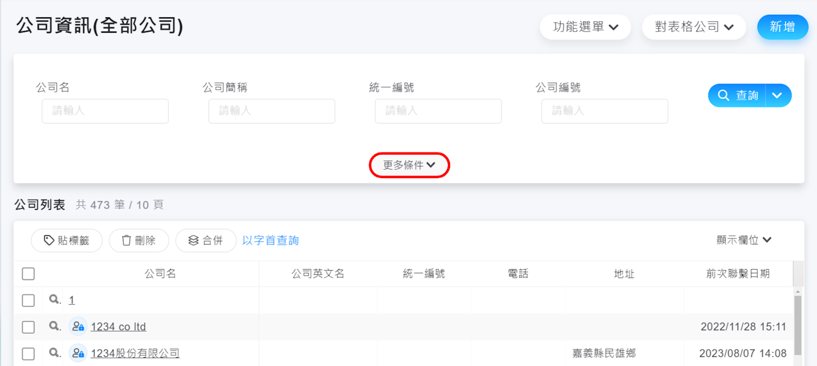817x366 pixels.
Task: Focus the 公司名 input field
Action: [x=105, y=111]
